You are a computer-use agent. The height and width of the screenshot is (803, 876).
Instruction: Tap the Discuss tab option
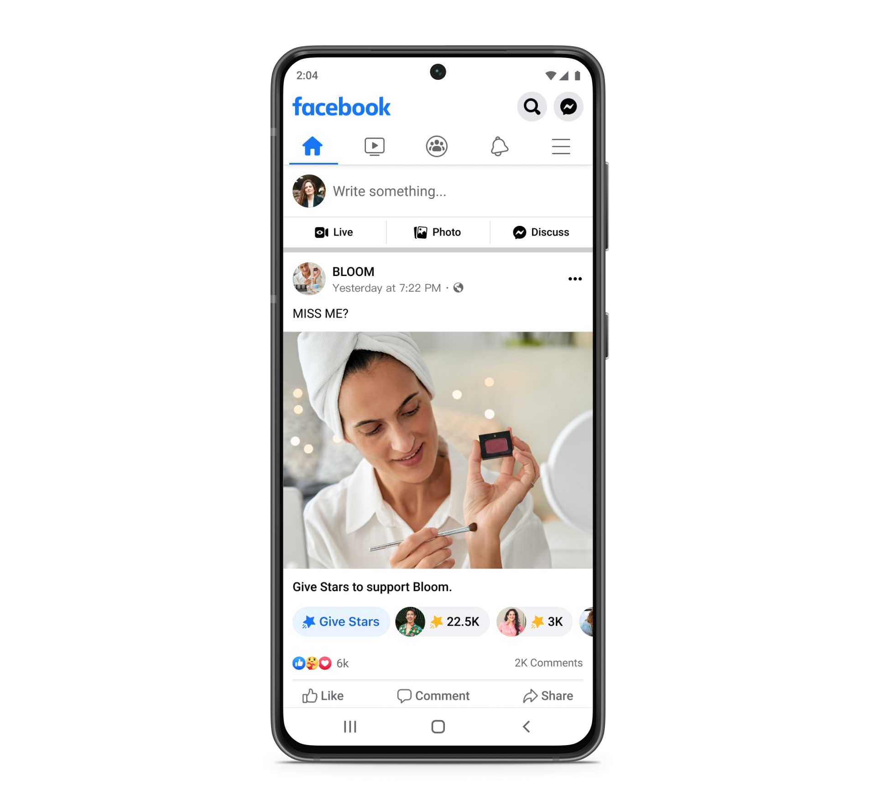click(x=539, y=232)
